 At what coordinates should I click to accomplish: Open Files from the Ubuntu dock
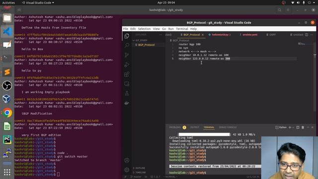[x=7, y=18]
